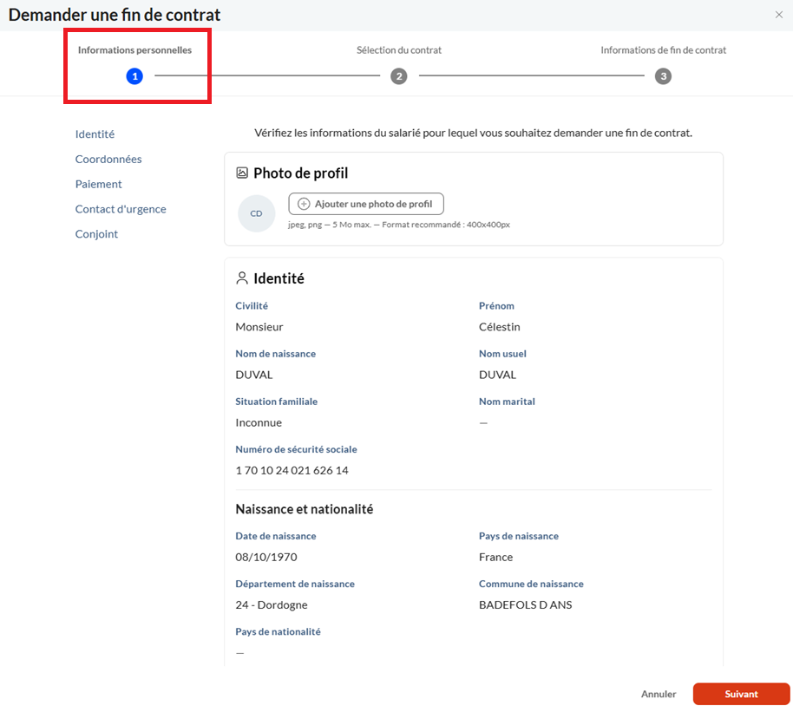Click the social security number value
This screenshot has width=793, height=712.
click(x=292, y=470)
